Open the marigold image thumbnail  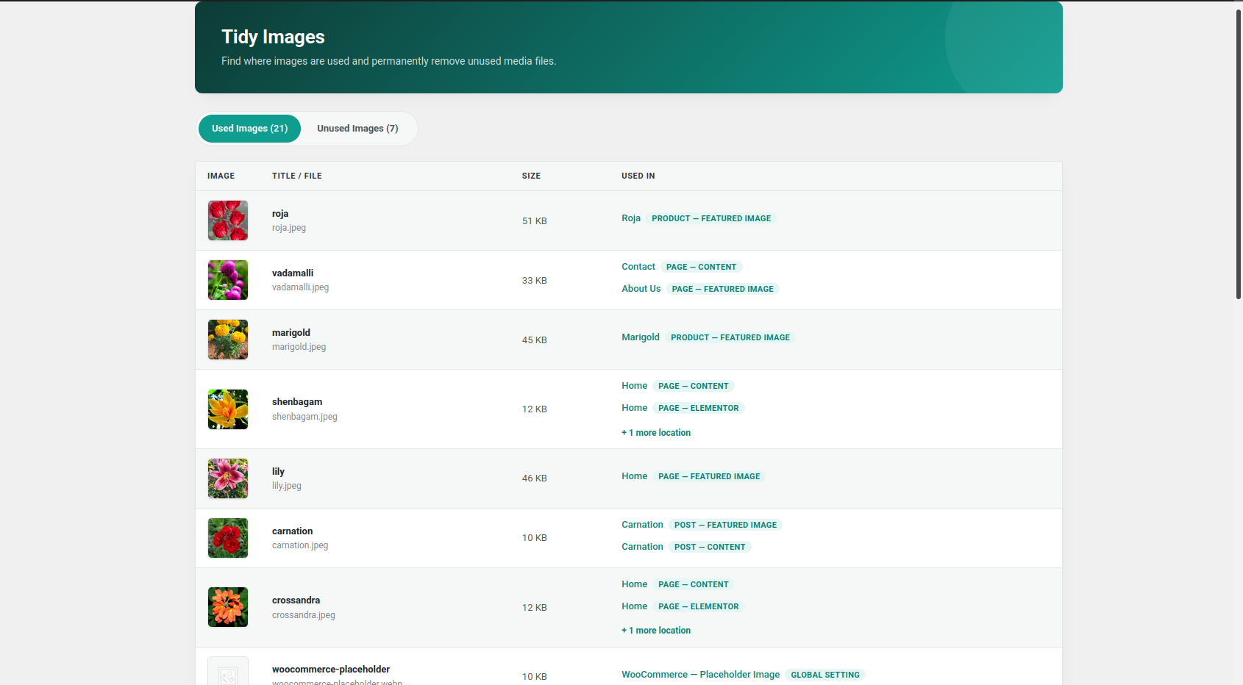coord(228,340)
